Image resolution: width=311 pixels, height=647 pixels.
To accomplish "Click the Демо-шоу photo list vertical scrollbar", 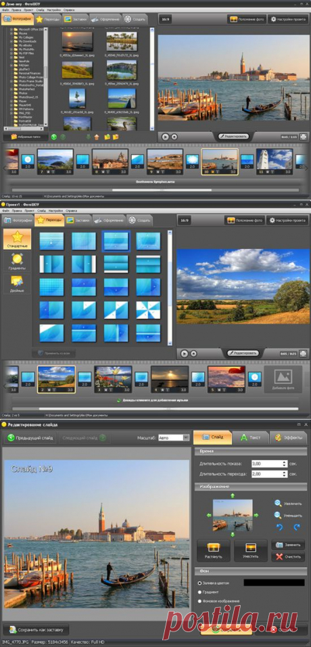I will [x=152, y=79].
